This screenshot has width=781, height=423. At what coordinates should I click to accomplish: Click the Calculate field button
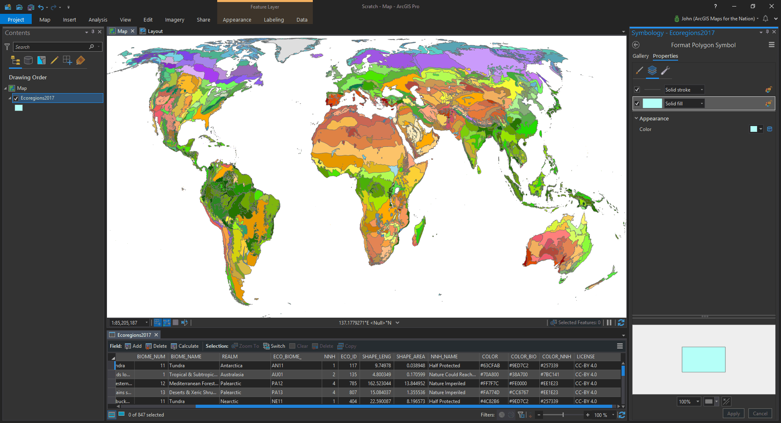185,346
